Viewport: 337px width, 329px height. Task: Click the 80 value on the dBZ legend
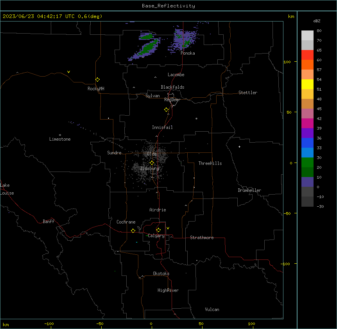pyautogui.click(x=319, y=31)
